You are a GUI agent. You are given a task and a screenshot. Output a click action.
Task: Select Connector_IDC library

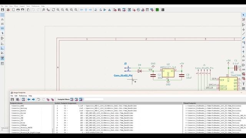tap(17, 116)
